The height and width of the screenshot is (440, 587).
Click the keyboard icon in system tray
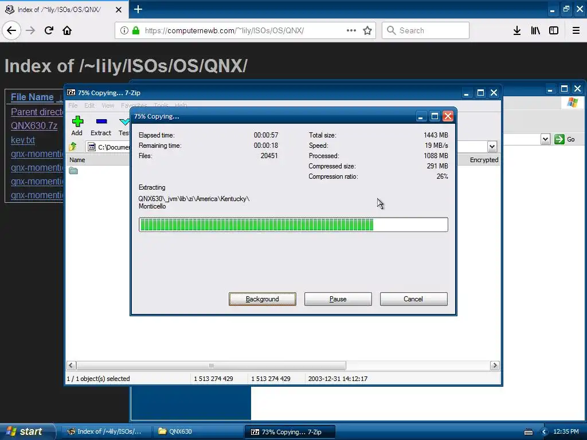528,432
